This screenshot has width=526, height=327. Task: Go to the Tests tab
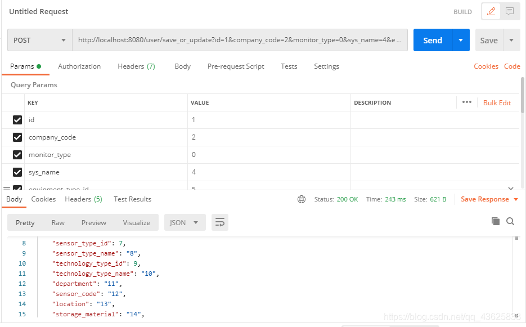[x=289, y=66]
